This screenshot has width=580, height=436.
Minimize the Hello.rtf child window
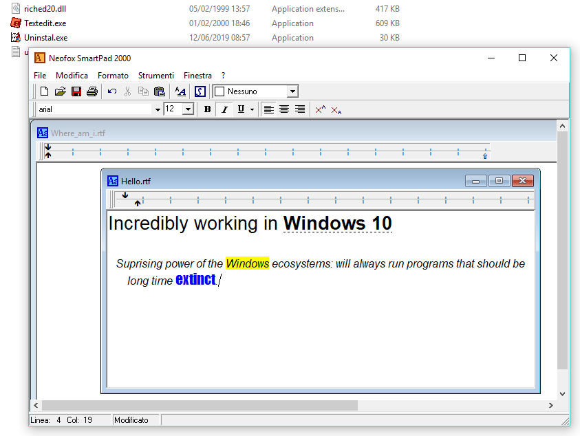coord(476,181)
